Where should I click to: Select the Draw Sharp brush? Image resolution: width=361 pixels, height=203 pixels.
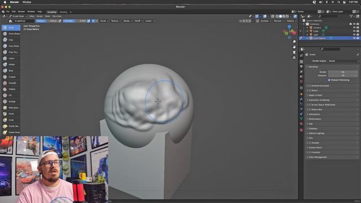[x=11, y=34]
